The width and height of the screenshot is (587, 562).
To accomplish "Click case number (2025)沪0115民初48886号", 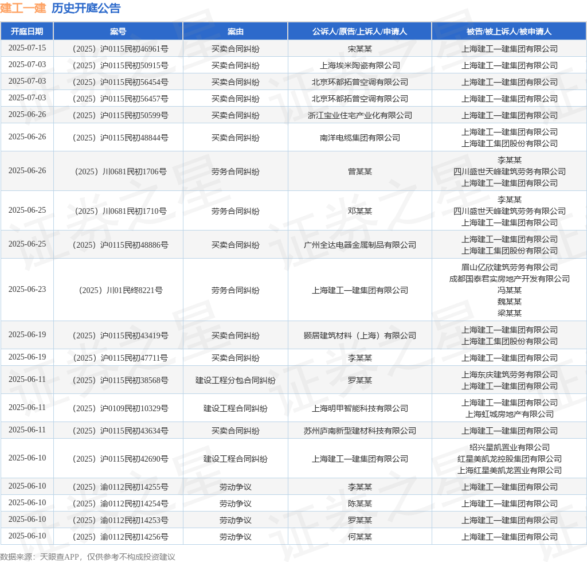I will (120, 245).
